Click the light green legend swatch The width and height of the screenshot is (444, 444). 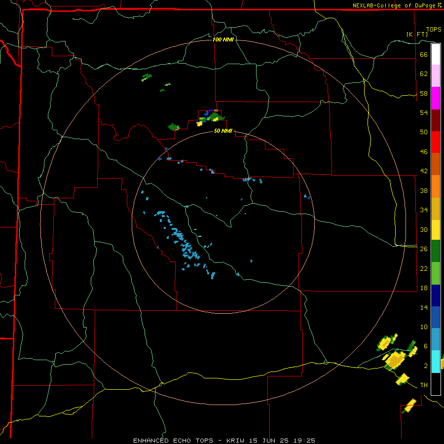coord(436,273)
